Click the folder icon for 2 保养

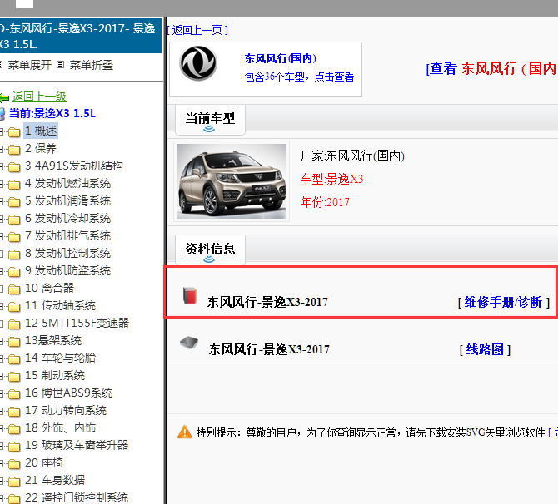pos(14,150)
